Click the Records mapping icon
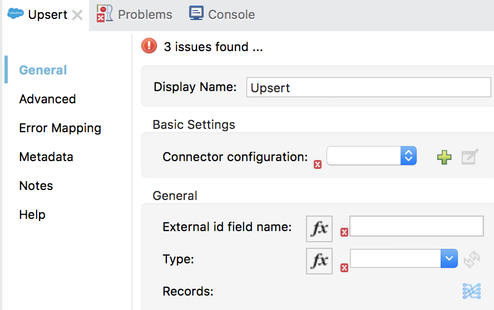Viewport: 494px width, 310px height. click(471, 291)
